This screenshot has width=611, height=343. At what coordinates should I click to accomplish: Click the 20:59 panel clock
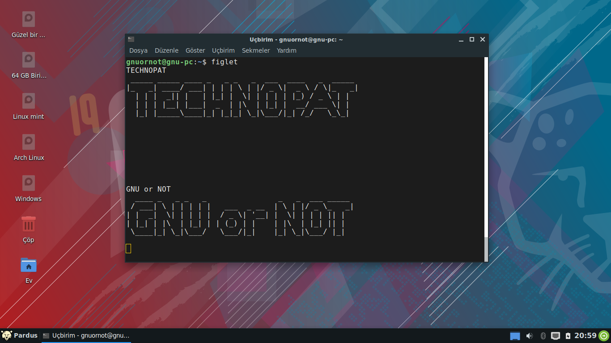pyautogui.click(x=586, y=335)
